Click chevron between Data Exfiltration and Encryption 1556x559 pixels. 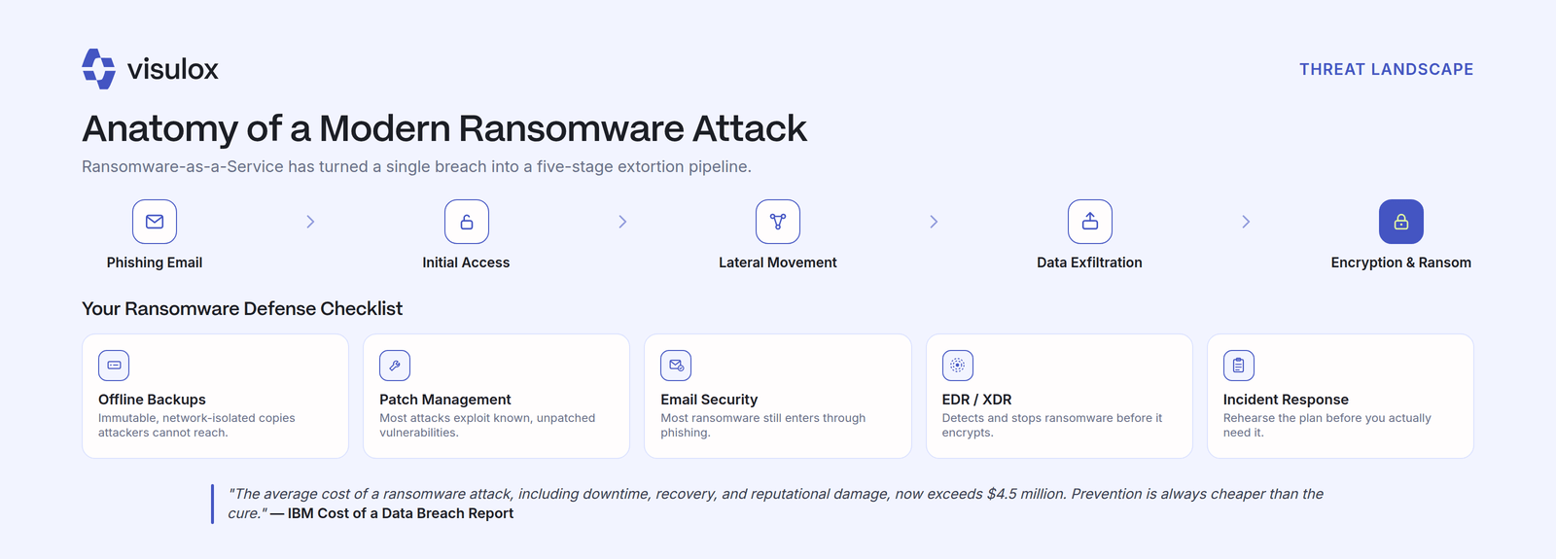click(1246, 222)
